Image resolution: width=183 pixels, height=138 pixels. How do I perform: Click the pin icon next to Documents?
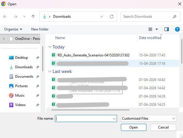[37, 77]
